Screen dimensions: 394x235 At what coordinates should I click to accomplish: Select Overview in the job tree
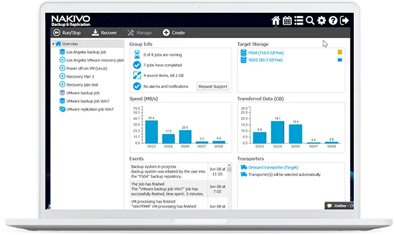pos(71,44)
